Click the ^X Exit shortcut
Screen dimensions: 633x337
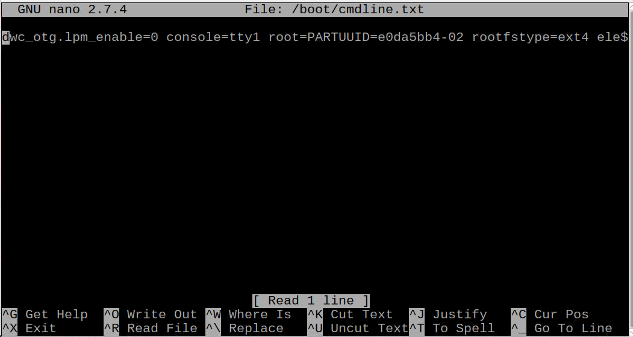coord(30,328)
